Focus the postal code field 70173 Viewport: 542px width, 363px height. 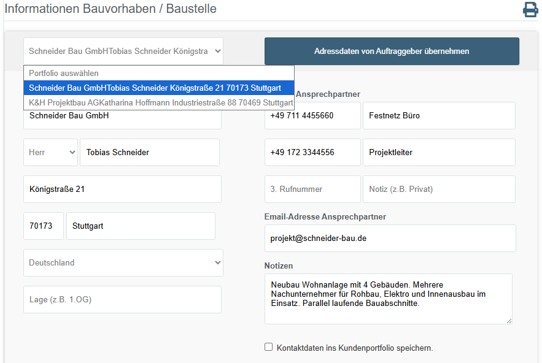coord(43,226)
